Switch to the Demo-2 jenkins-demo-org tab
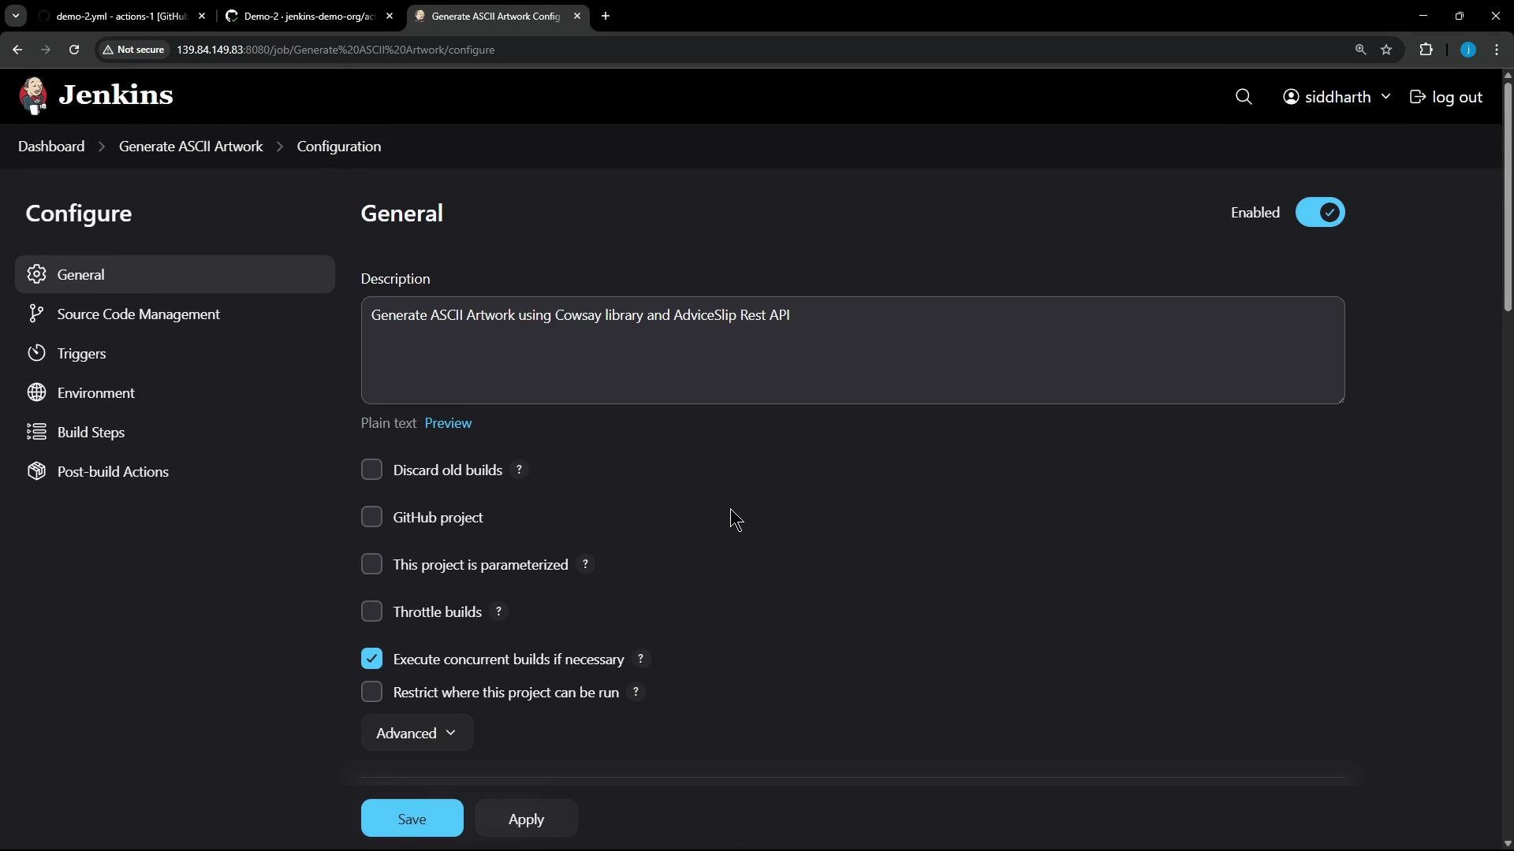 309,16
